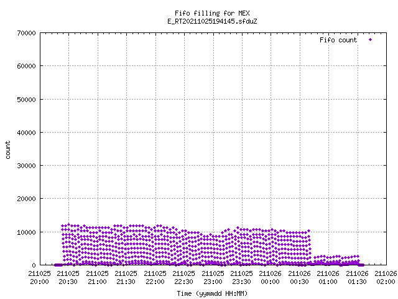Click the x-axis tick 211025 22:00

tap(155, 278)
